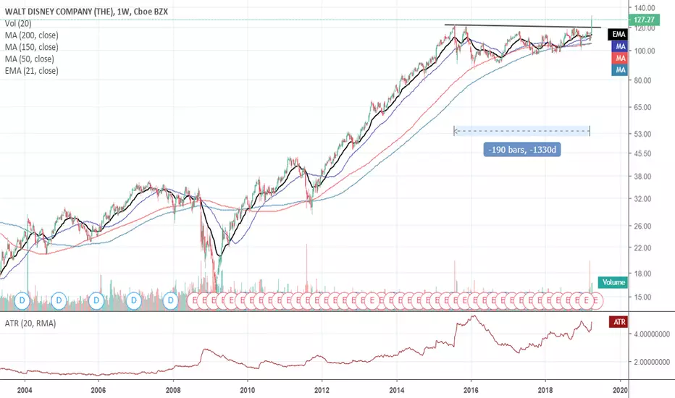Select the Vol (20) indicator legend
This screenshot has height=398, width=675.
(x=18, y=24)
